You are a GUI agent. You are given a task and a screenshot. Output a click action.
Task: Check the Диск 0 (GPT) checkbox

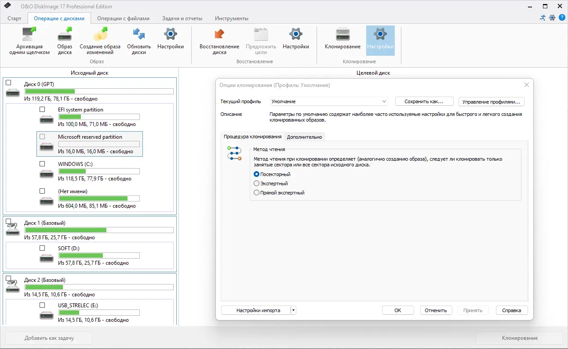point(8,83)
